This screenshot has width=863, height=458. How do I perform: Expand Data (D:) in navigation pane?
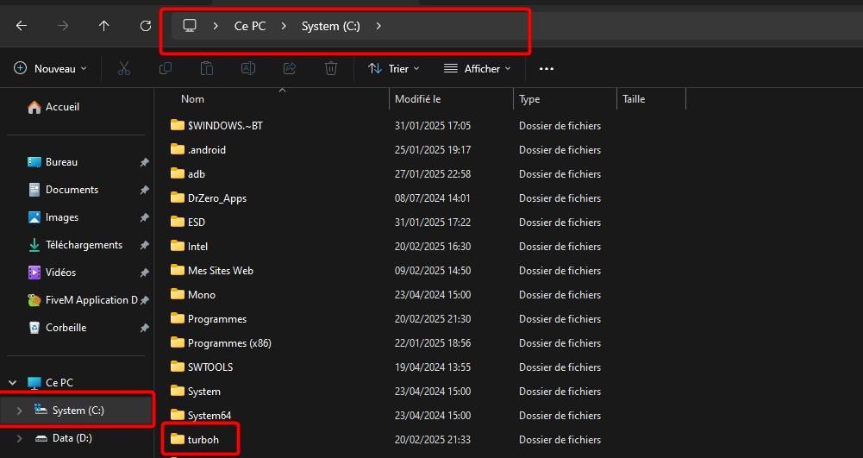(x=19, y=438)
